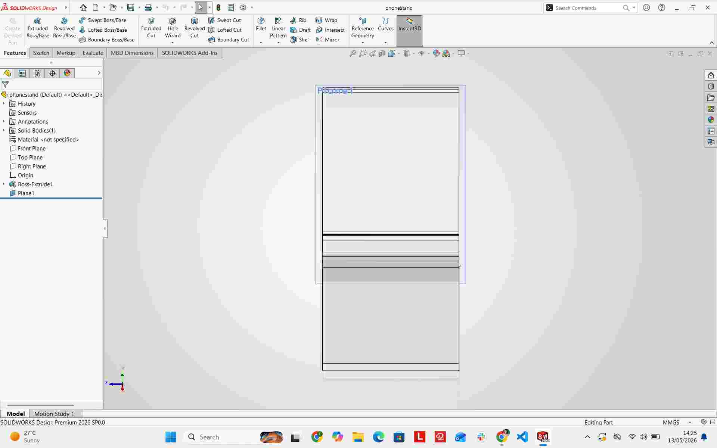Select the Revolved Boss/Base tool
The image size is (717, 448).
(64, 28)
